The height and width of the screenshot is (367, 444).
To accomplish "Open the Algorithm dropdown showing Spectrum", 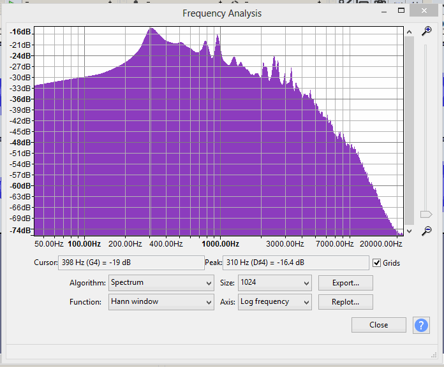I will pos(161,283).
